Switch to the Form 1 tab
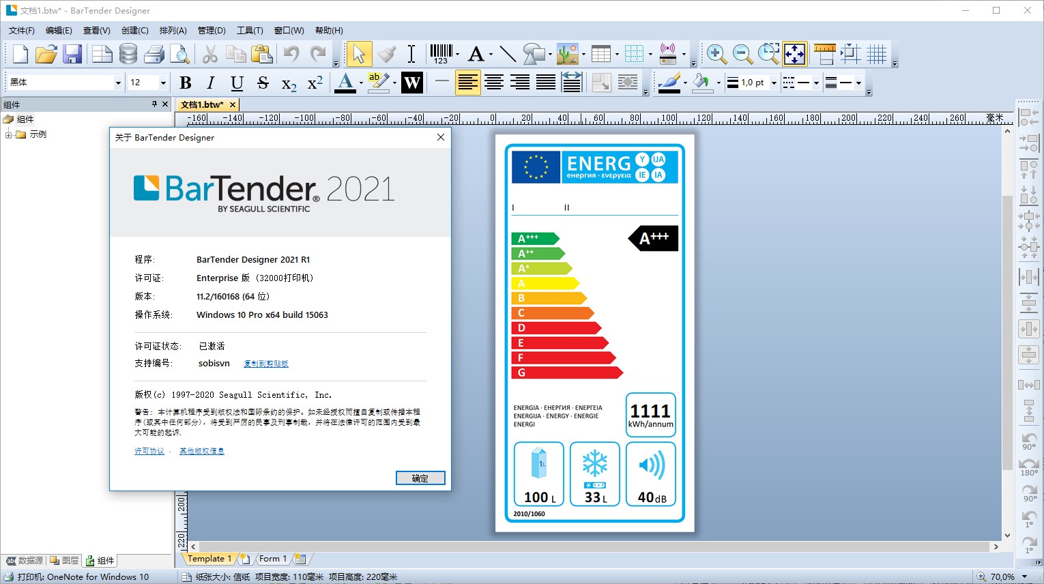1044x584 pixels. click(272, 558)
